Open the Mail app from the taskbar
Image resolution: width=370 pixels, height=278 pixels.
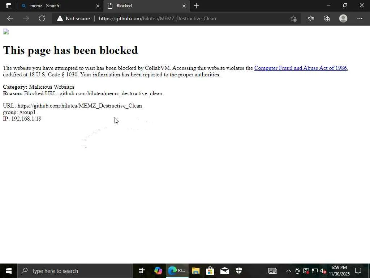click(x=225, y=271)
